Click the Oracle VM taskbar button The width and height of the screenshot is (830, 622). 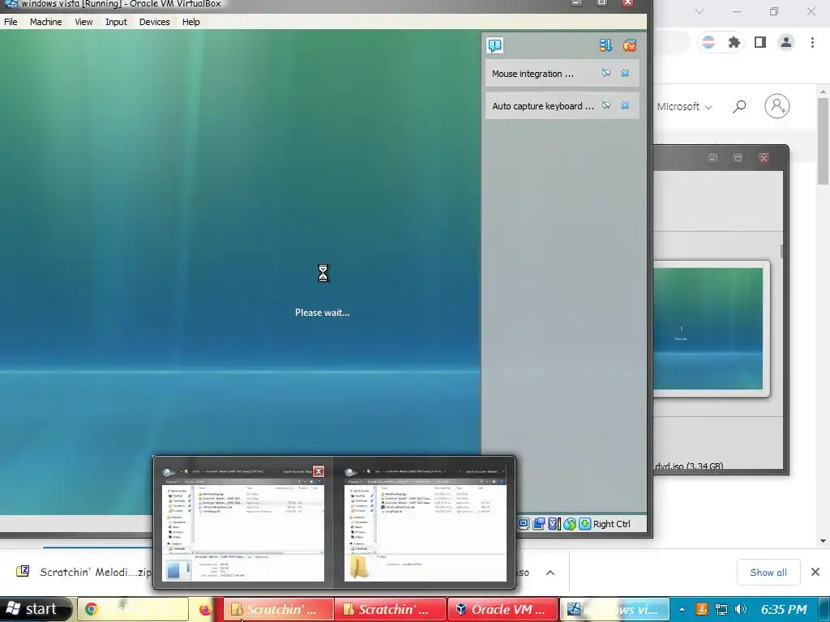(x=503, y=610)
